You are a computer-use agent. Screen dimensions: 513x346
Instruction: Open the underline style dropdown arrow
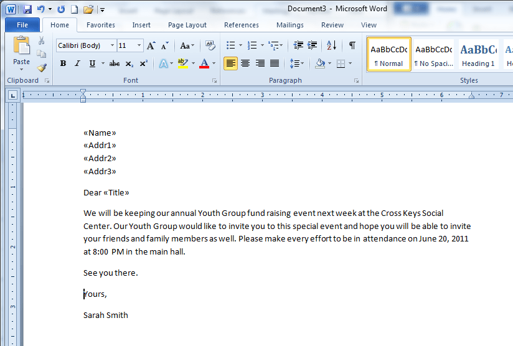[x=103, y=63]
